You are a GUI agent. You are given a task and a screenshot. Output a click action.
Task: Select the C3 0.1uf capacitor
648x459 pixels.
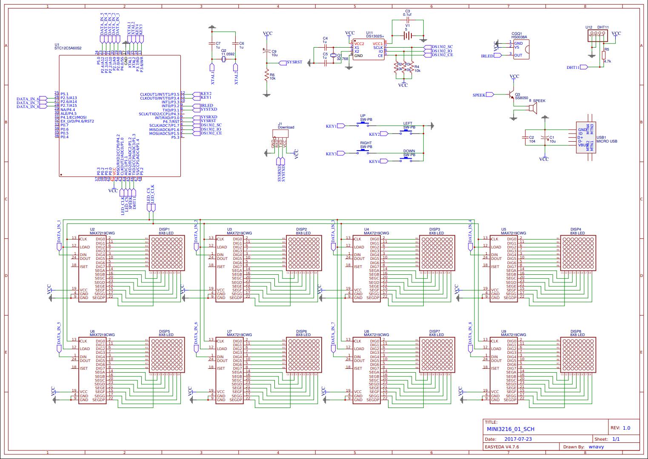click(408, 20)
